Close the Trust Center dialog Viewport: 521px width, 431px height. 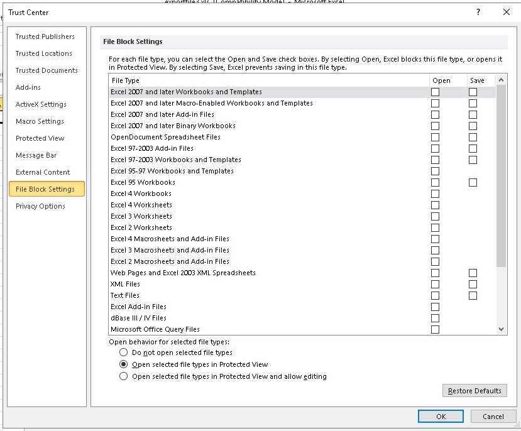tap(507, 13)
